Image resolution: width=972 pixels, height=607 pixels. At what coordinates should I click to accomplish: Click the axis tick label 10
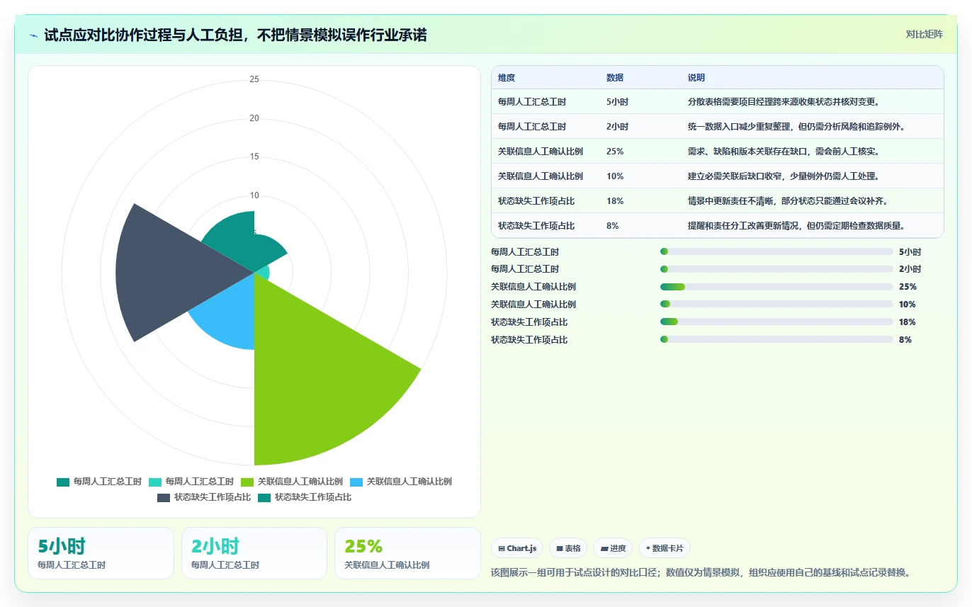tap(254, 195)
